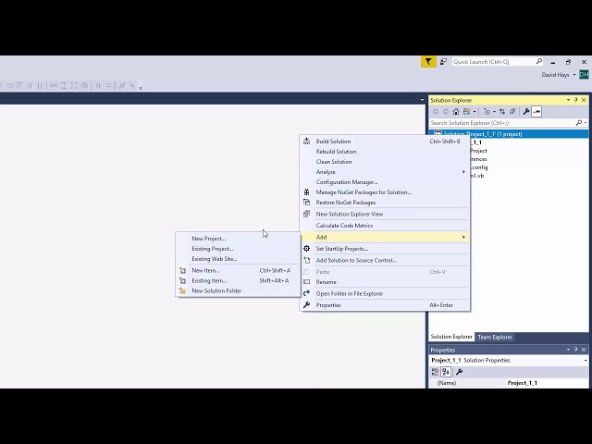The height and width of the screenshot is (444, 592).
Task: Click DH account avatar
Action: (584, 74)
